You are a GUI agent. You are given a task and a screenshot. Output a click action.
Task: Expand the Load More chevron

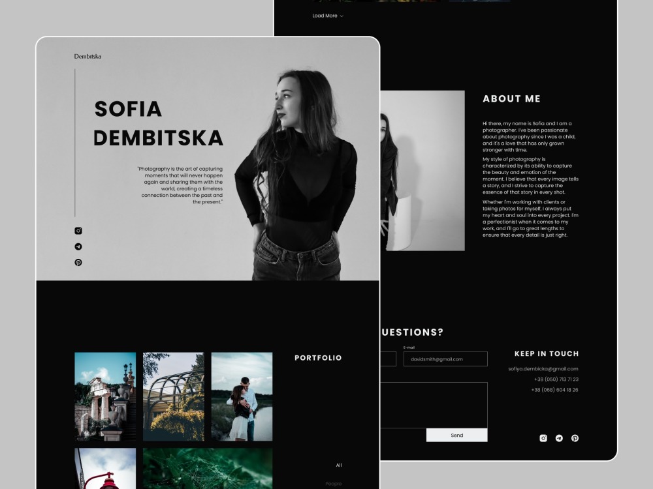[342, 16]
